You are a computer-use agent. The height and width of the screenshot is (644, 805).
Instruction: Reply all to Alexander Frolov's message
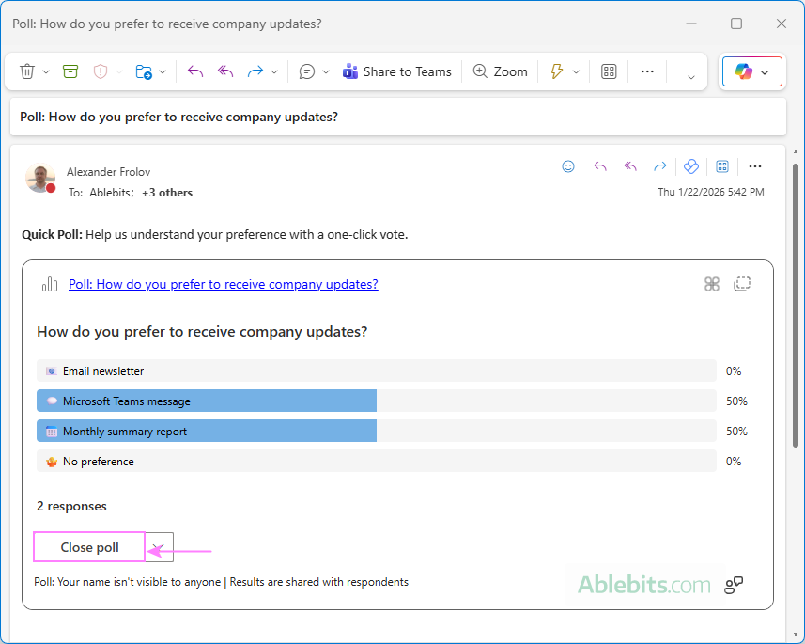click(x=630, y=166)
